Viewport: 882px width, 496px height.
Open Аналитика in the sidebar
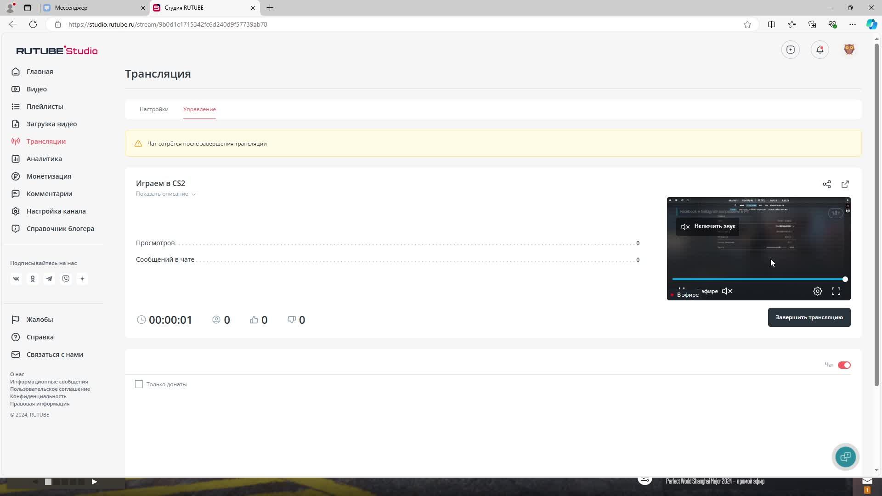44,159
